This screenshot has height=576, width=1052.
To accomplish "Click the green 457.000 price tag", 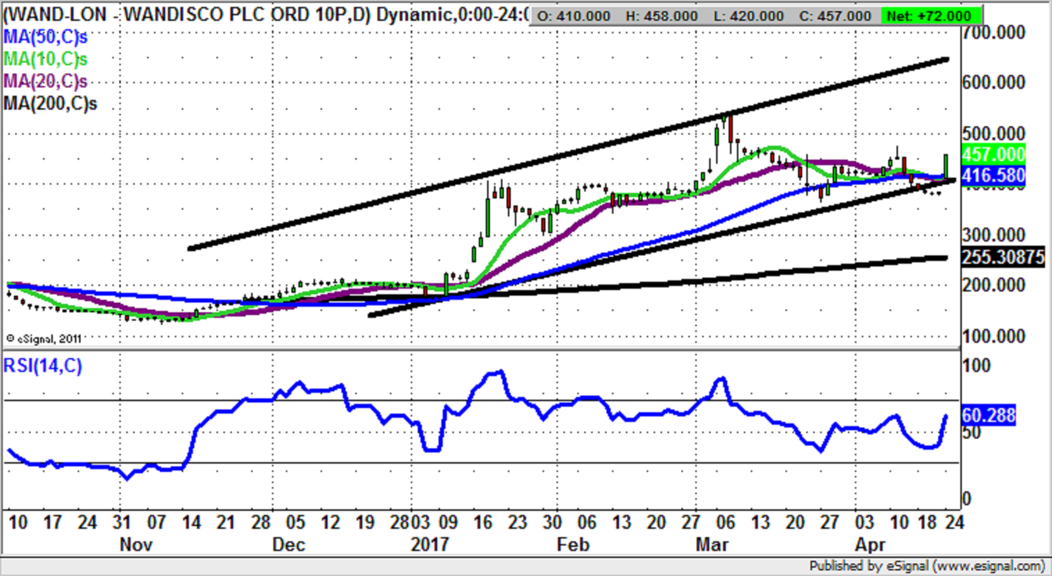I will pos(993,154).
